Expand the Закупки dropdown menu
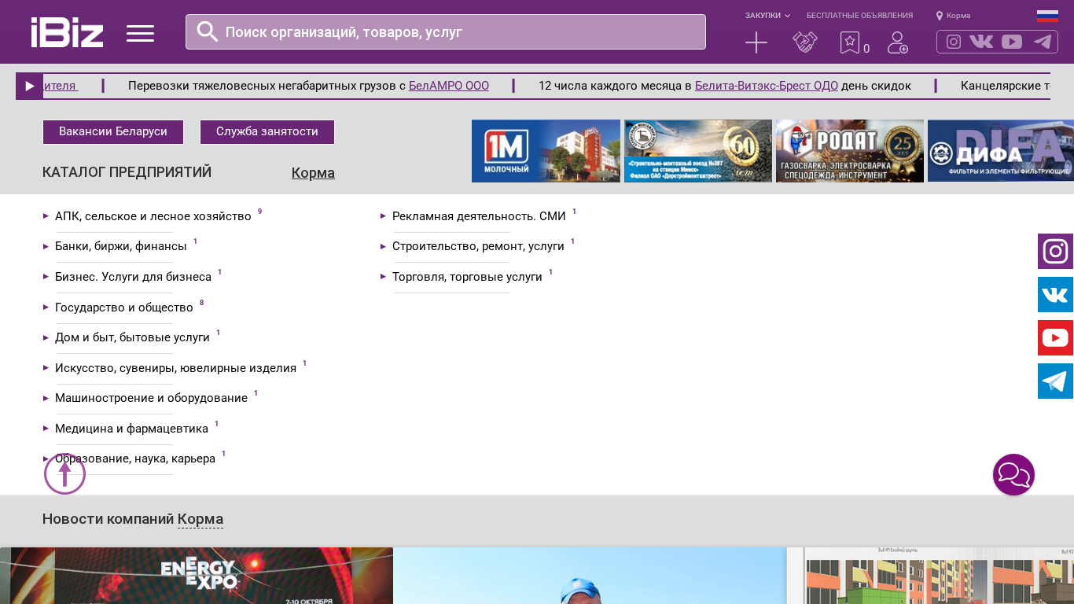 click(767, 16)
